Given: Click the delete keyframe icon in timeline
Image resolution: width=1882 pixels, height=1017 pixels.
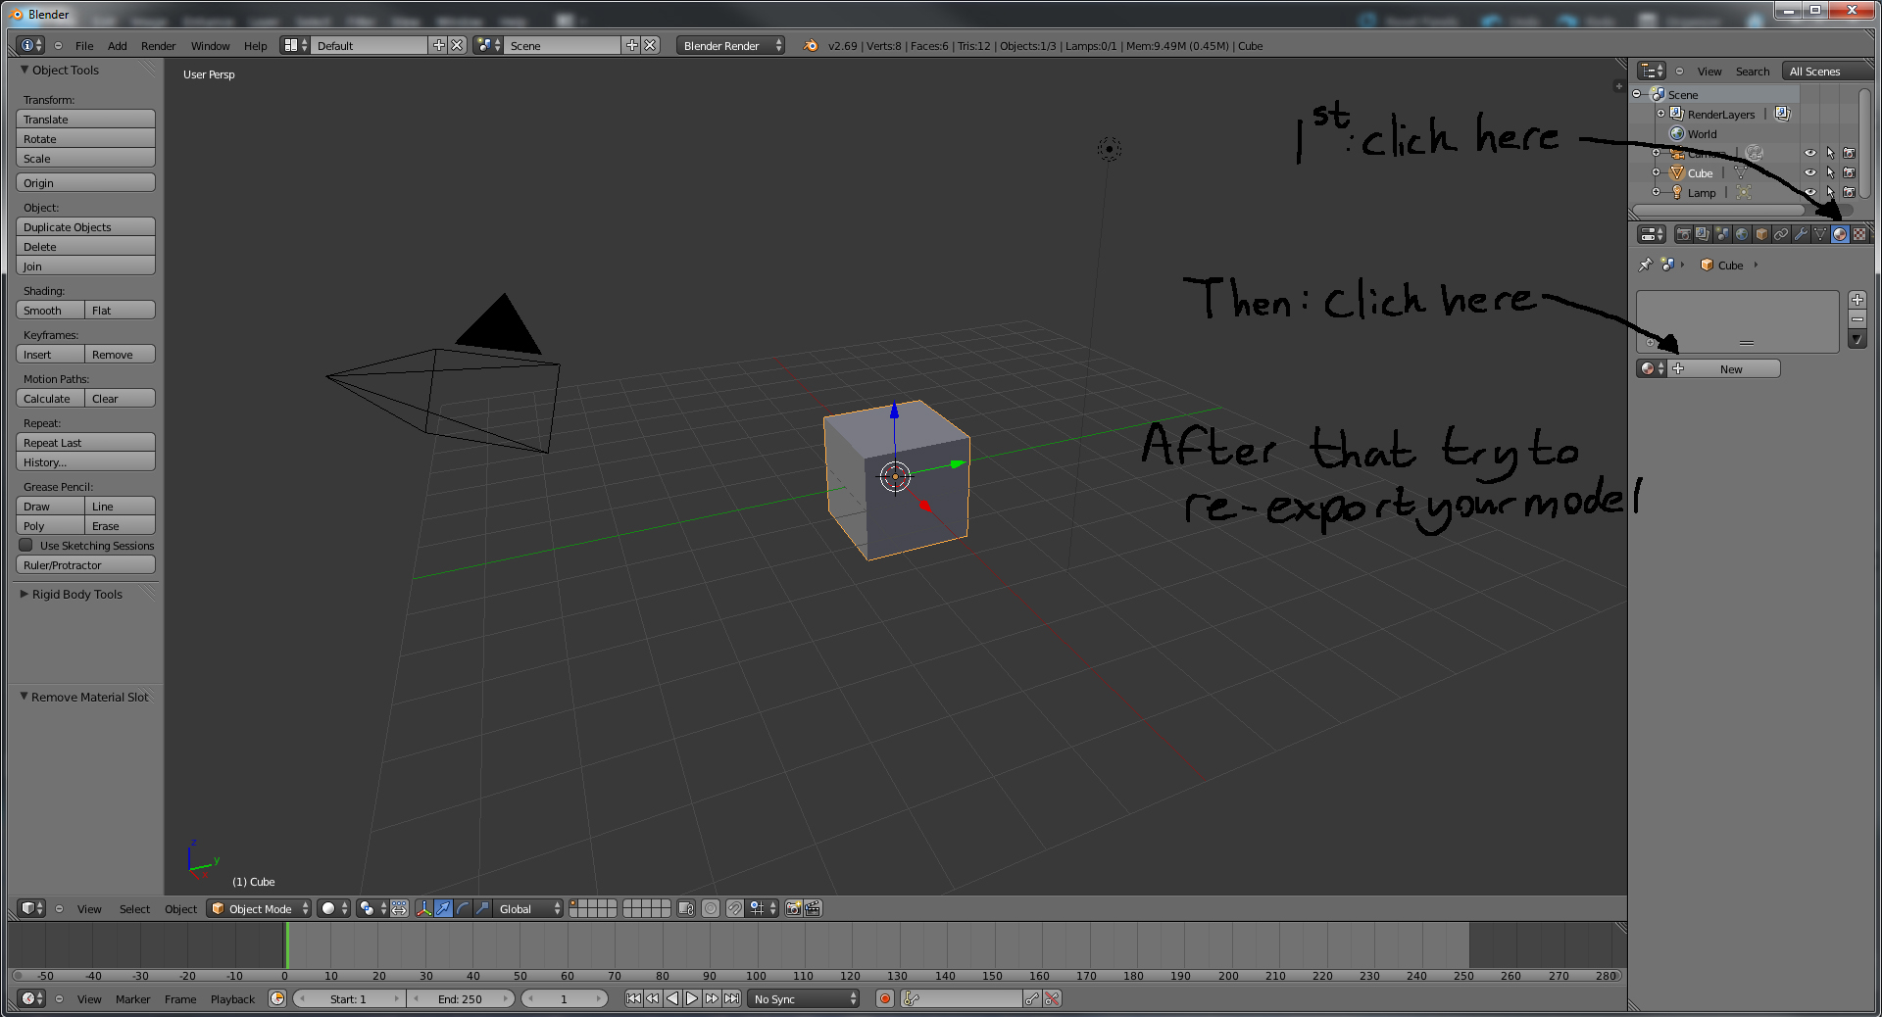Looking at the screenshot, I should tap(1052, 998).
